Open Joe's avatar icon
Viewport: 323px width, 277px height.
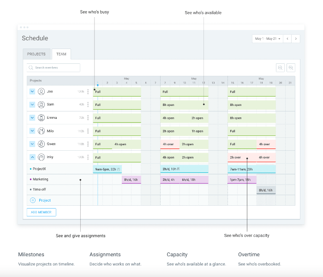tap(41, 91)
